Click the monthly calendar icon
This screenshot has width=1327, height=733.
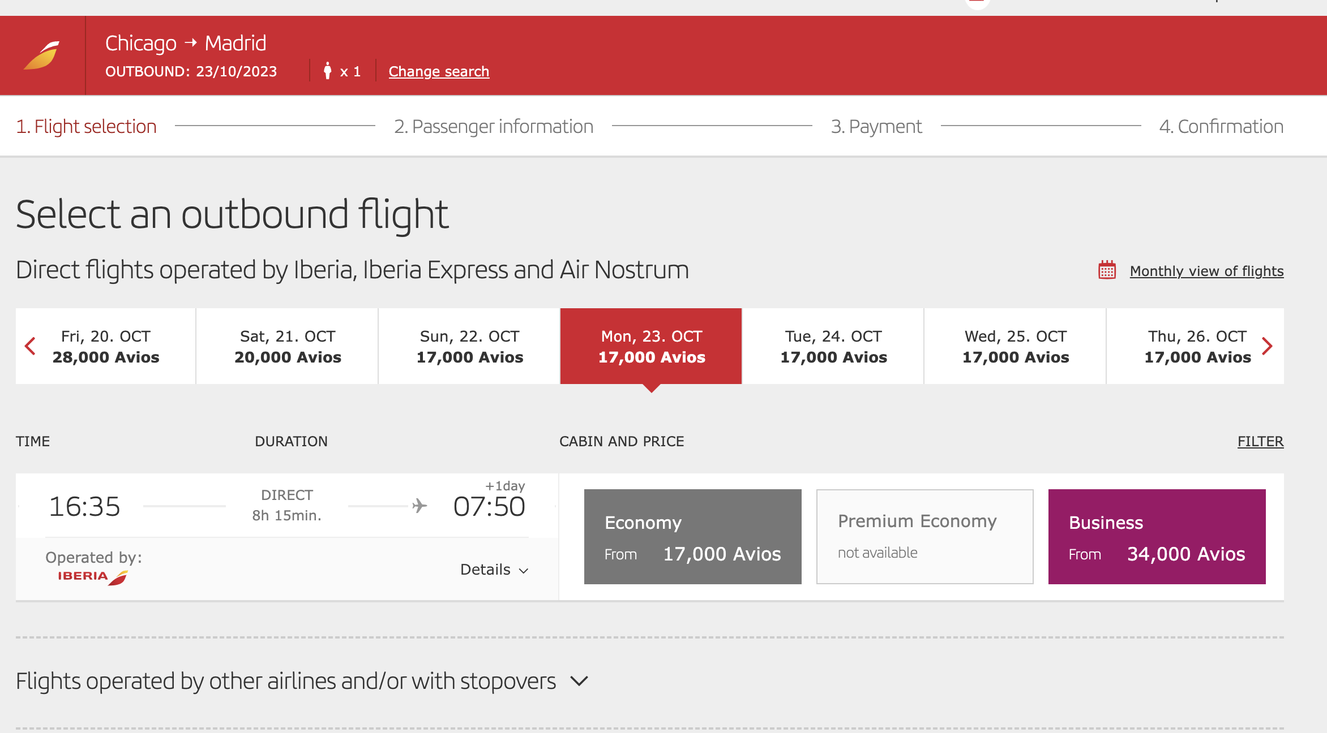tap(1107, 270)
